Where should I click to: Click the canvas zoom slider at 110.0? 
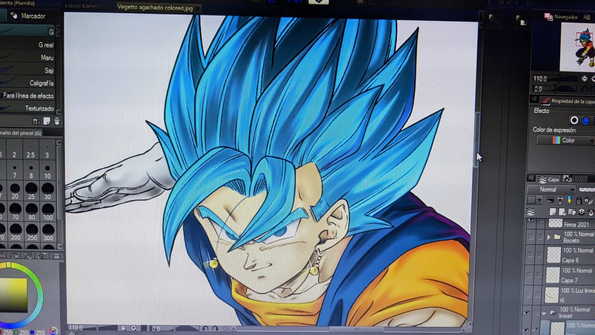pyautogui.click(x=92, y=328)
